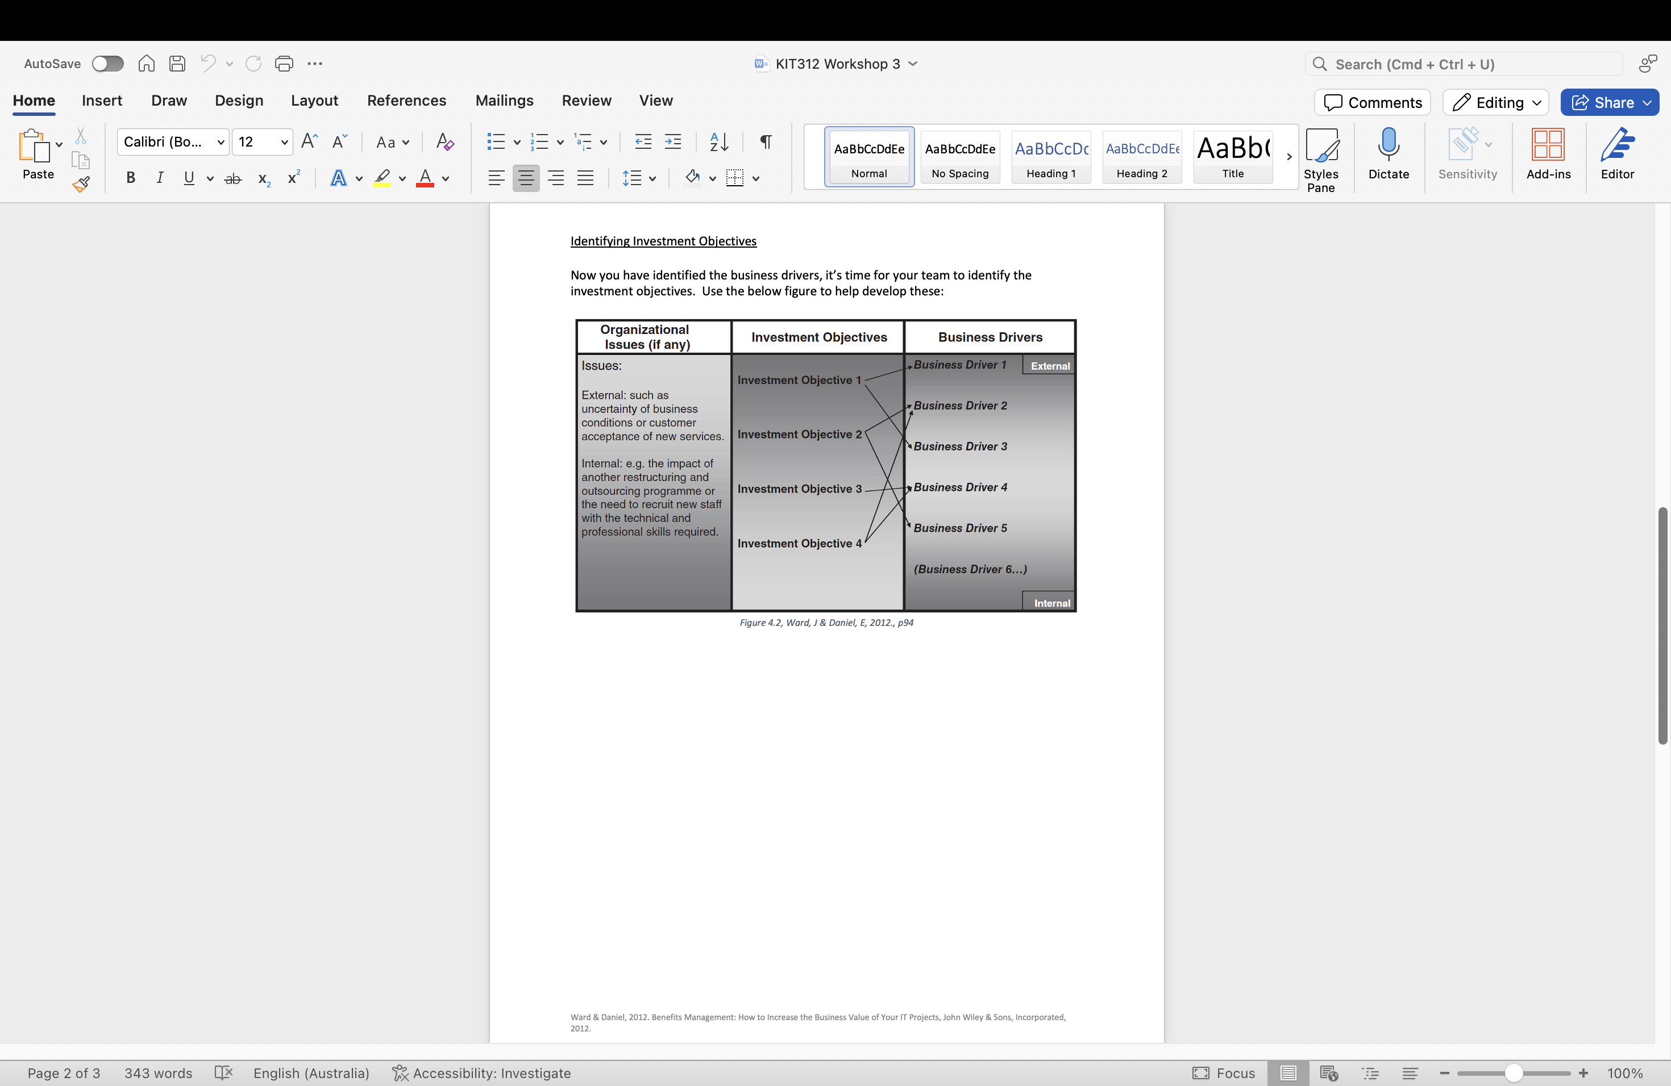
Task: Start voice dictation with Dictate
Action: click(x=1388, y=156)
